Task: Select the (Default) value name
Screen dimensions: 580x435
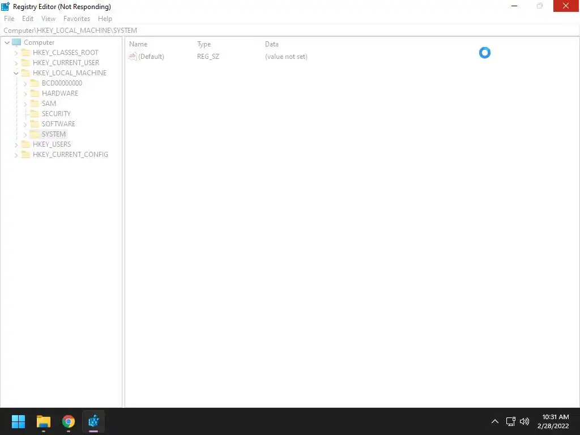Action: (151, 57)
